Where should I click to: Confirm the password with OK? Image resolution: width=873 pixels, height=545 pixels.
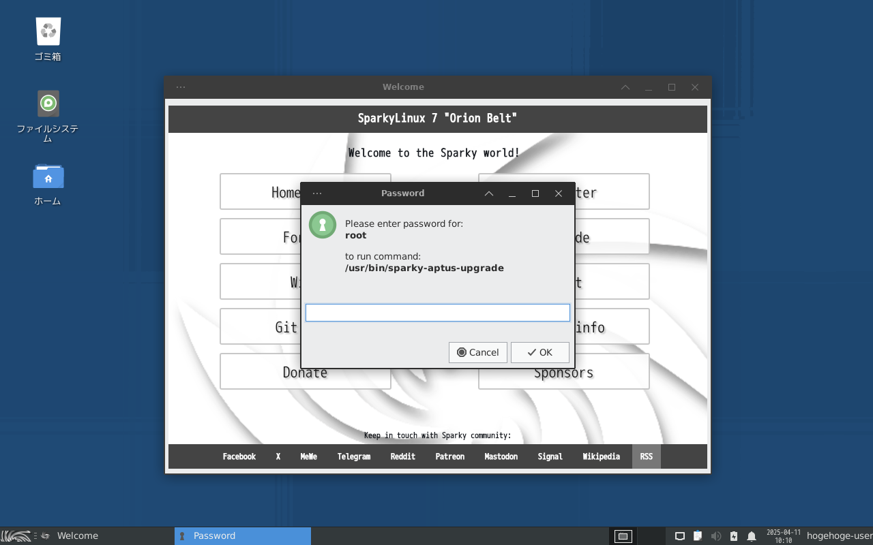pos(540,352)
